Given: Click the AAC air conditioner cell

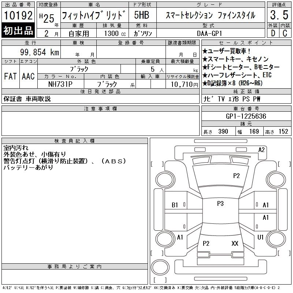Looking at the screenshot, I should [28, 76].
